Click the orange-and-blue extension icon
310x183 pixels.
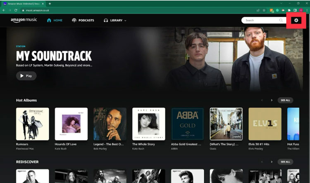[x=272, y=10]
